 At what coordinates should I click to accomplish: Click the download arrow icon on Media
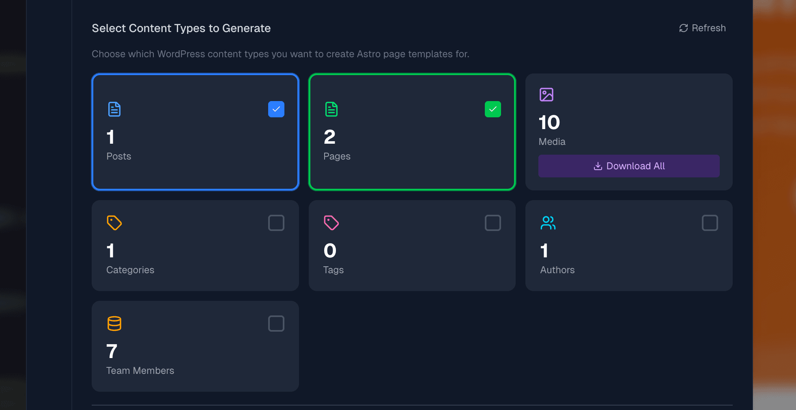[598, 166]
